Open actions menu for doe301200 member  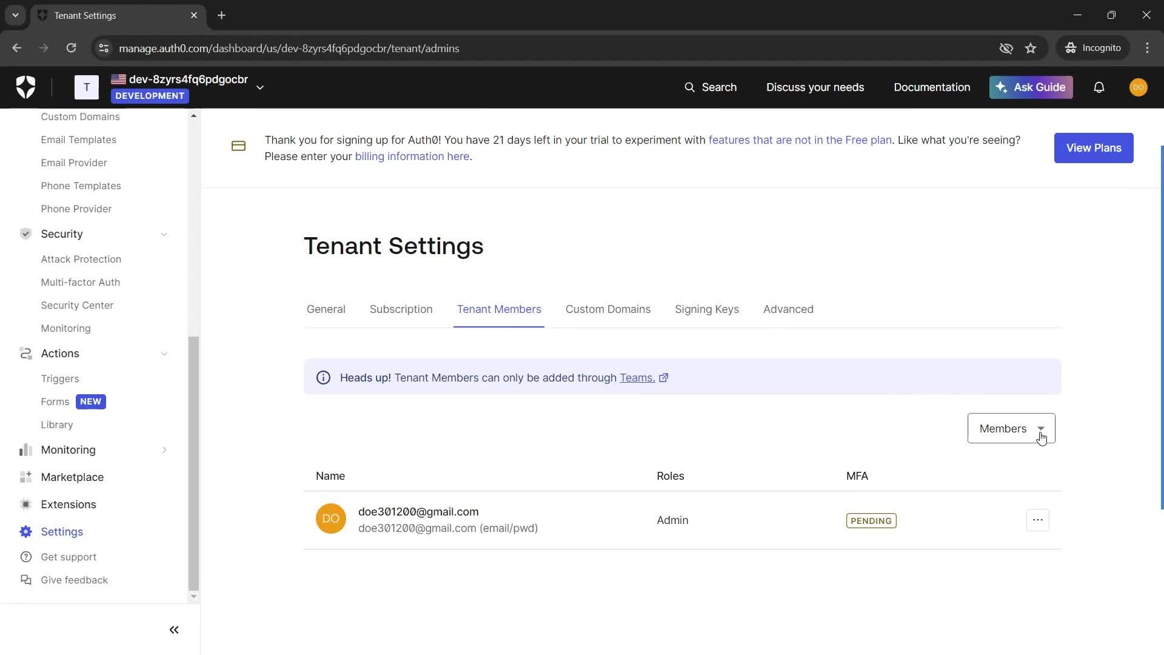(x=1037, y=520)
